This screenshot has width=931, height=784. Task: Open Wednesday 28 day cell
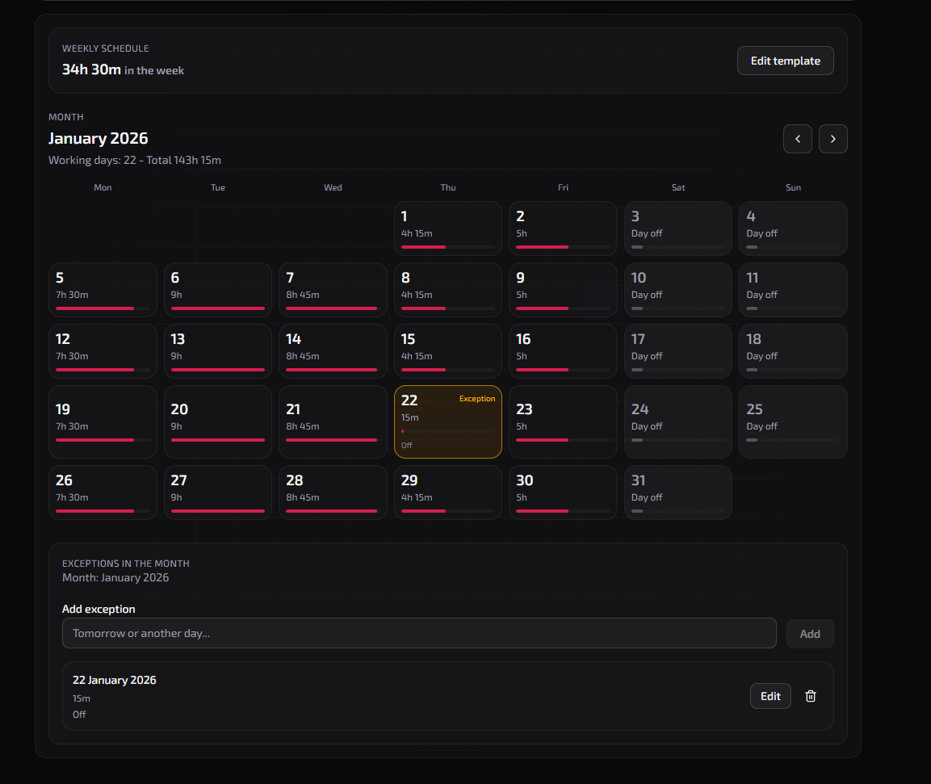[x=333, y=493]
